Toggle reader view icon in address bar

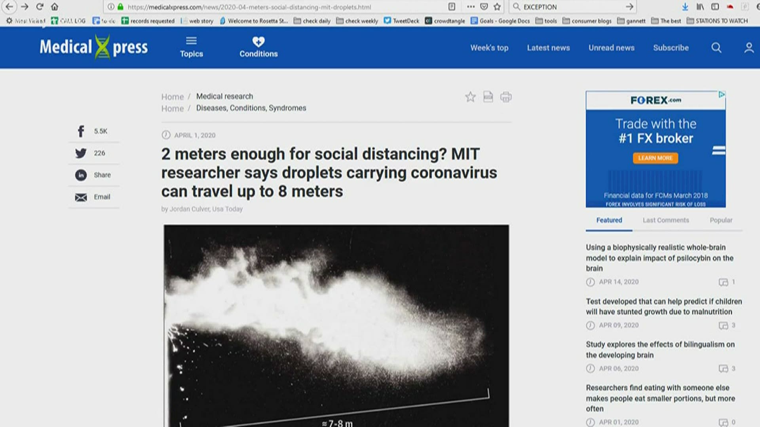coord(452,7)
